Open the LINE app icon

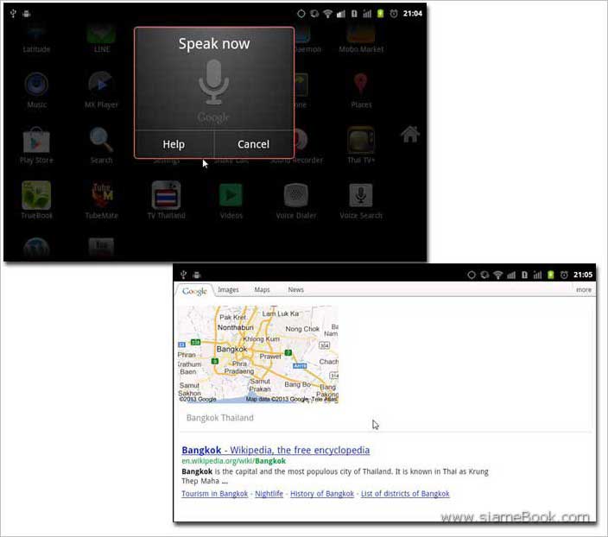[x=101, y=38]
